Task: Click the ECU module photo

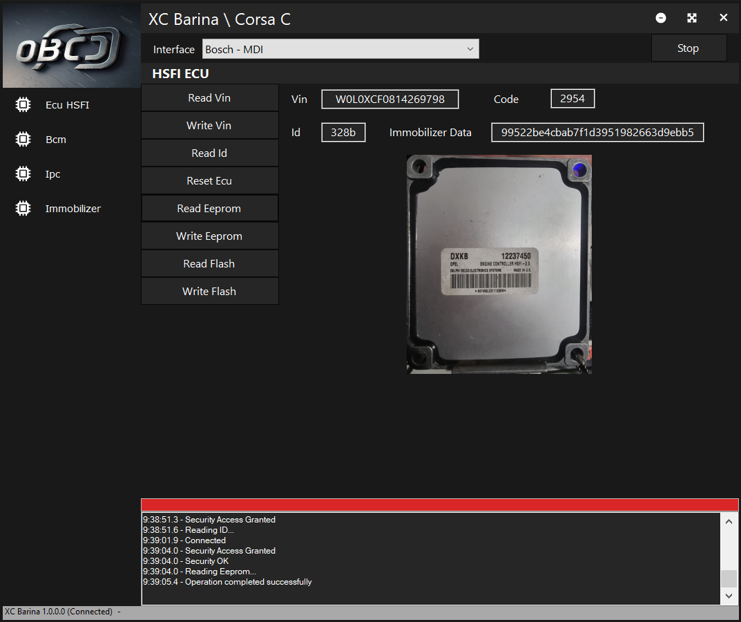Action: (499, 264)
